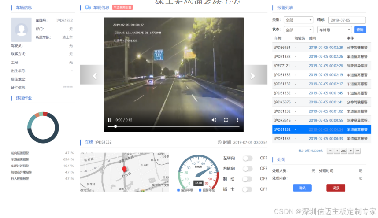Jump to first page of alarm list

(330, 151)
